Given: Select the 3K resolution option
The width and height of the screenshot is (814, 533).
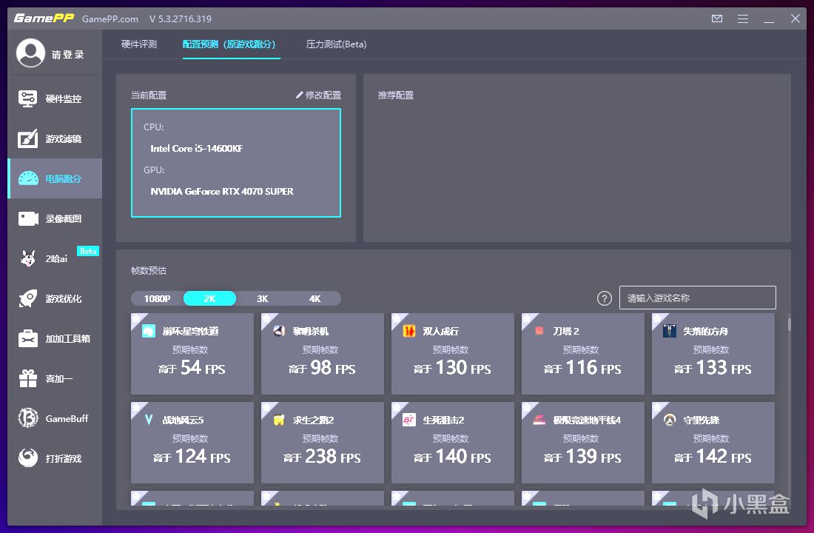Looking at the screenshot, I should click(x=262, y=299).
